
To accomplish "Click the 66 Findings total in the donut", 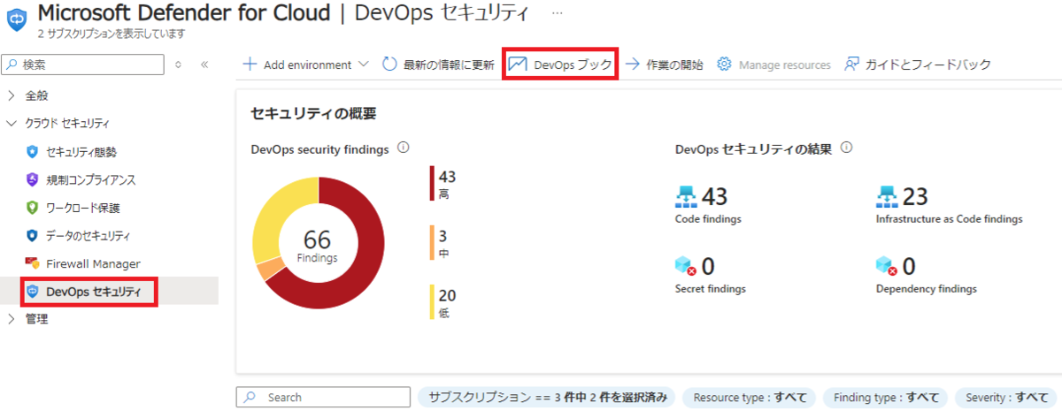I will [x=318, y=246].
